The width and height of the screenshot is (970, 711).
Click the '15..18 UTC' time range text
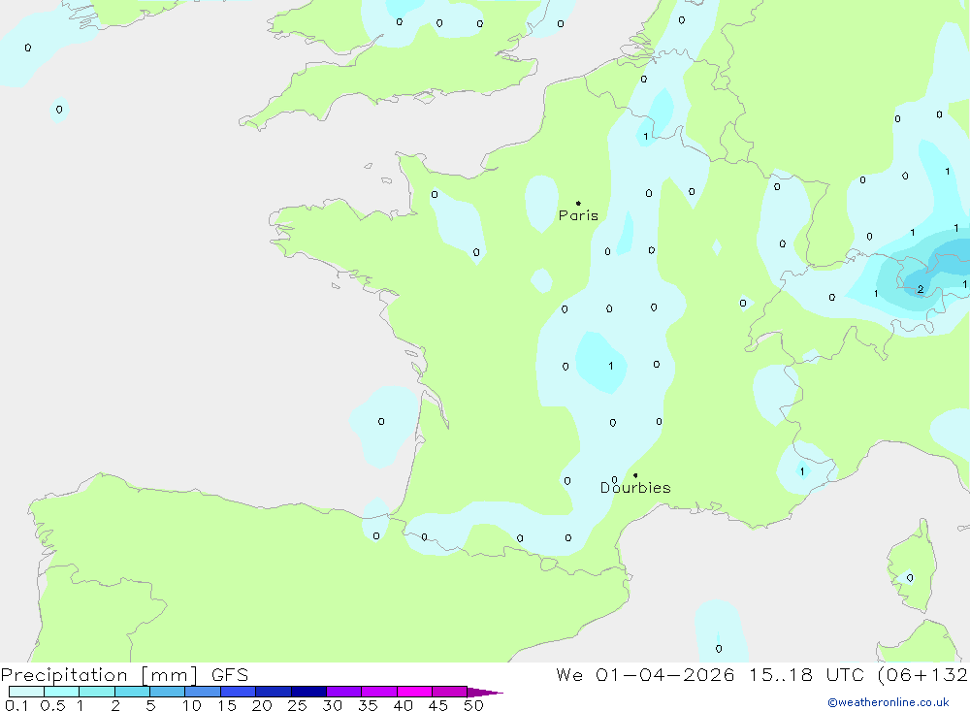[x=806, y=675]
